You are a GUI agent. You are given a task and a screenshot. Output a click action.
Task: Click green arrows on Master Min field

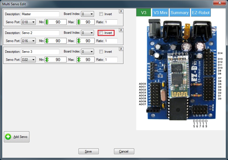[47, 22]
